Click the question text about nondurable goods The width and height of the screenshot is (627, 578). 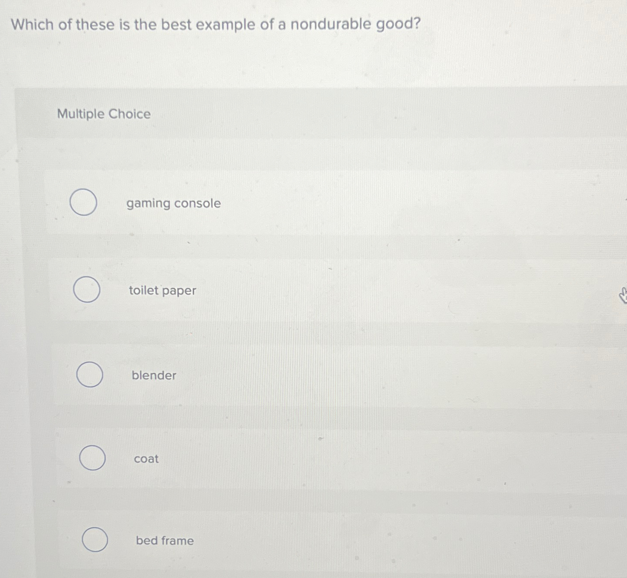216,25
